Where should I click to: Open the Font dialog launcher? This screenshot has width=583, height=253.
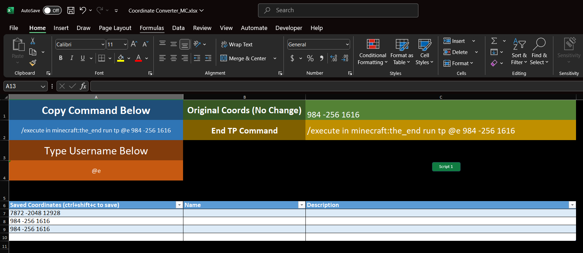pyautogui.click(x=150, y=73)
